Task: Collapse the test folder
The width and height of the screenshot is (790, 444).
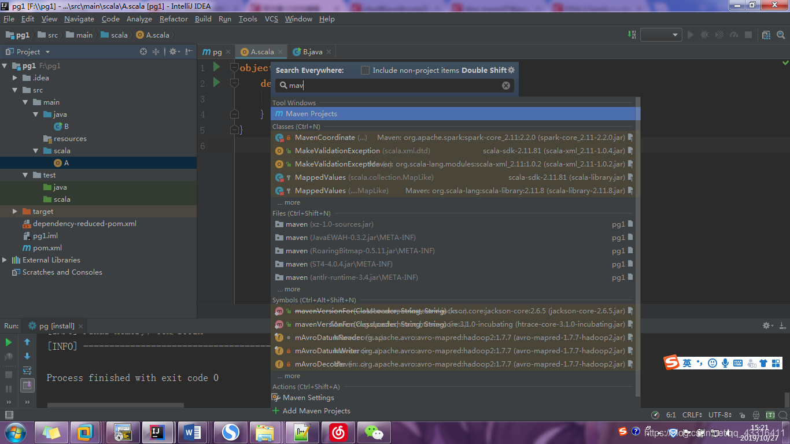Action: pos(25,175)
